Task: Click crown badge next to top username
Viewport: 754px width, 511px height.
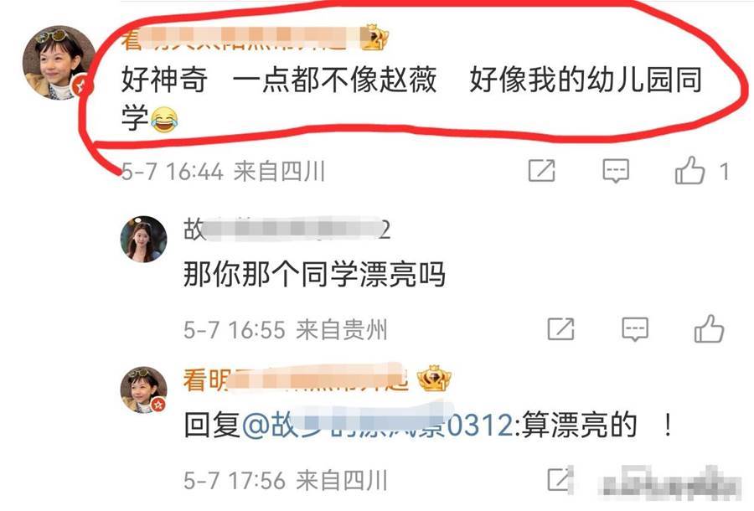Action: (x=374, y=37)
